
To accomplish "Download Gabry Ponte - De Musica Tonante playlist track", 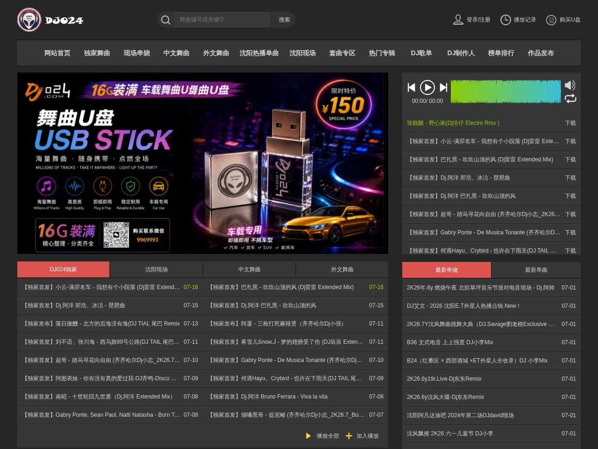I will coord(570,232).
